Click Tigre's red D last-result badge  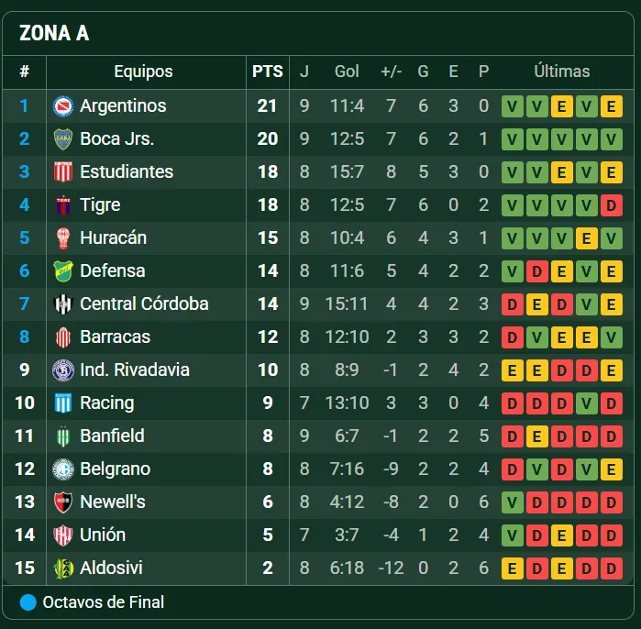point(612,205)
